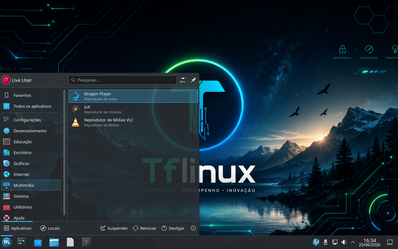Click the Live User avatar icon
398x249 pixels.
pyautogui.click(x=6, y=80)
